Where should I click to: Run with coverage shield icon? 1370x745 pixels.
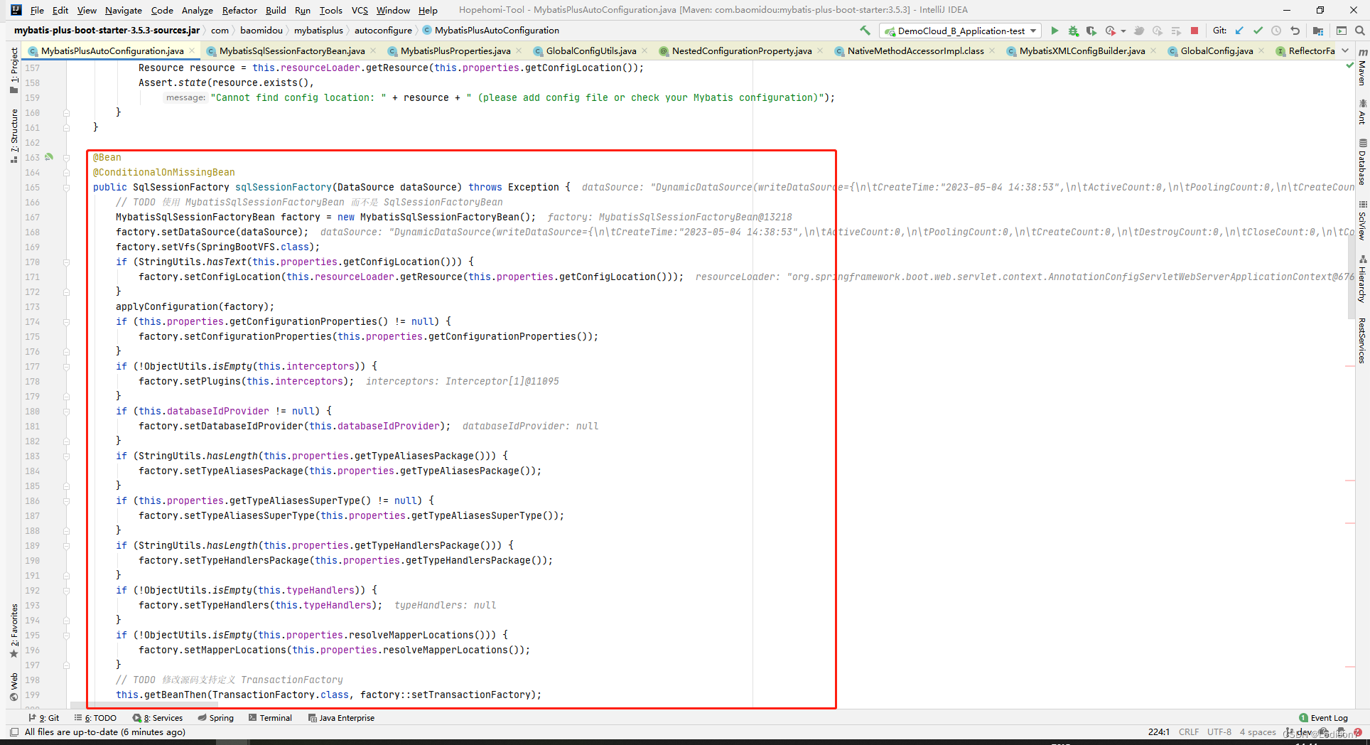(x=1091, y=31)
